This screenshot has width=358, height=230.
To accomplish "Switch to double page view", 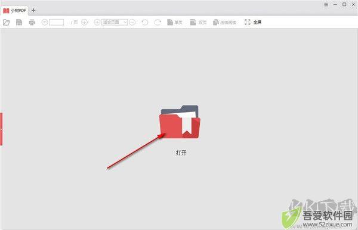I will tap(198, 22).
